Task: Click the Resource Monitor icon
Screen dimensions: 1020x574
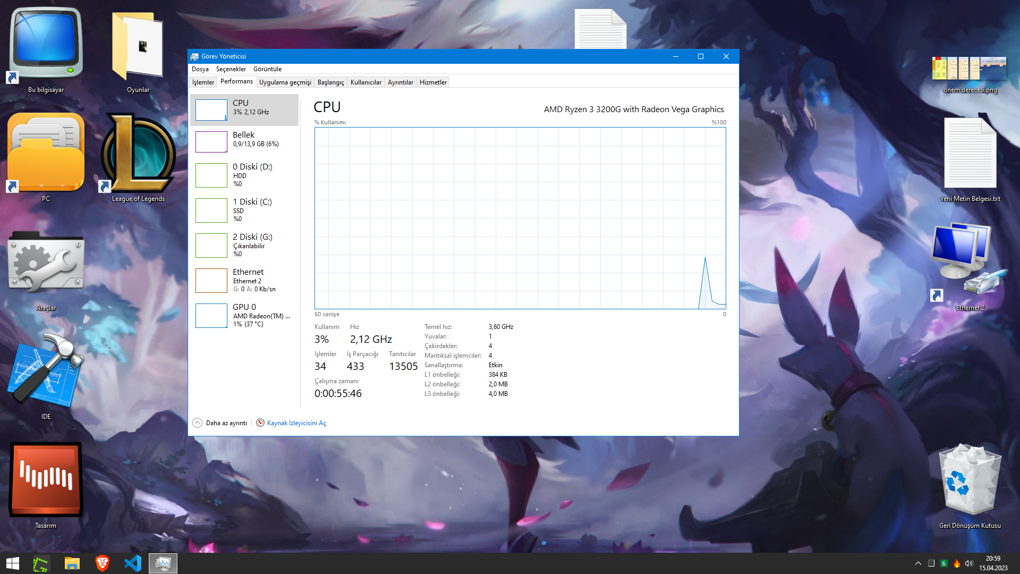Action: pyautogui.click(x=260, y=423)
